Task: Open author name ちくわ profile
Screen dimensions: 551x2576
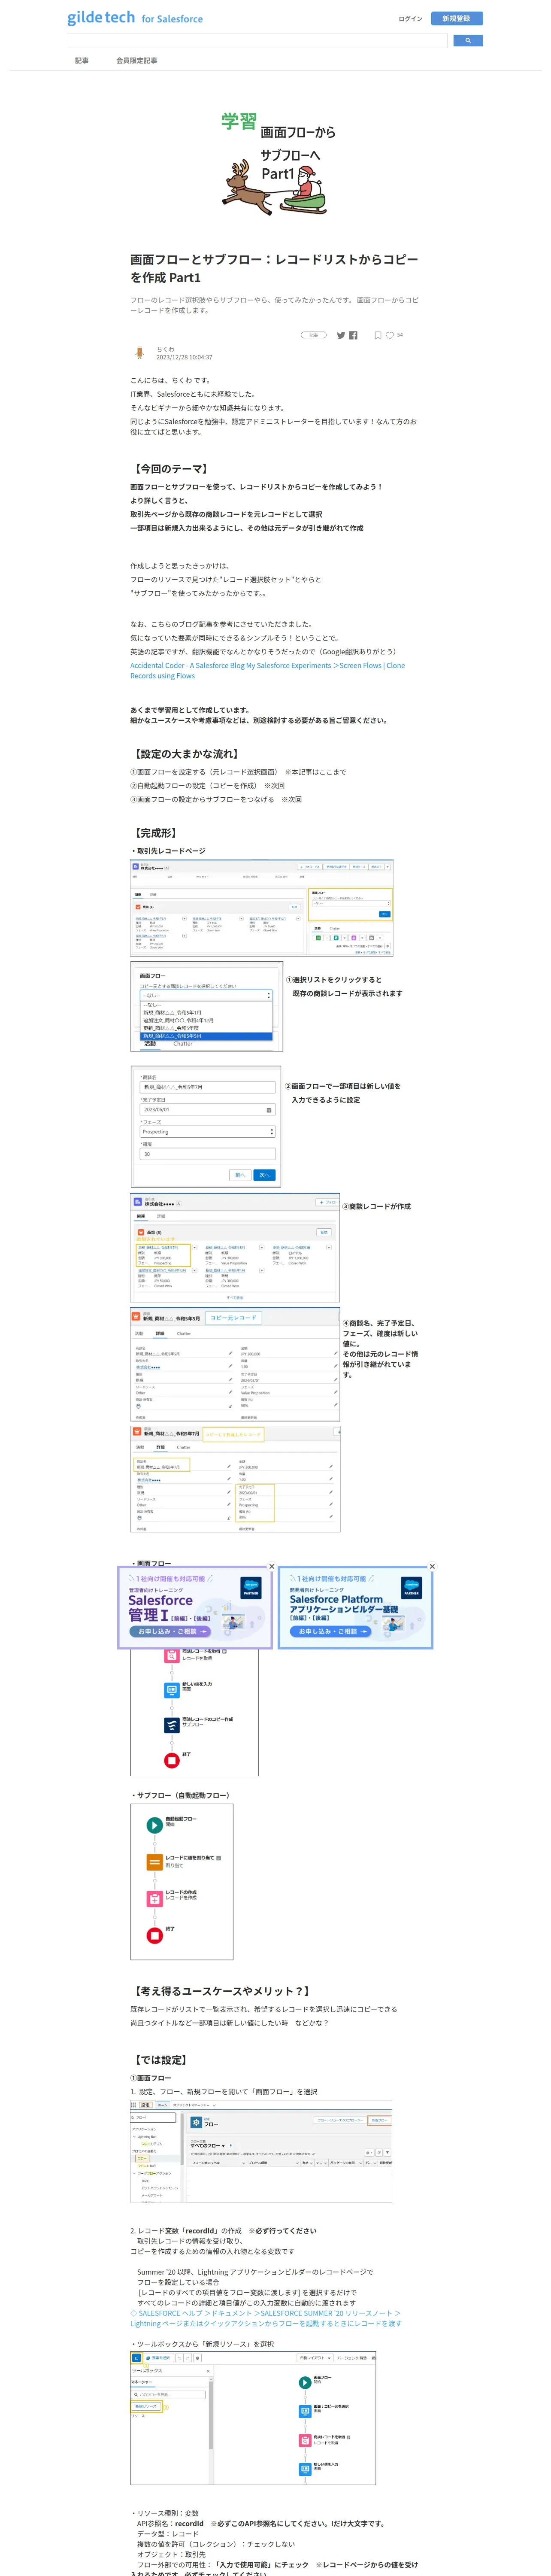Action: [165, 349]
